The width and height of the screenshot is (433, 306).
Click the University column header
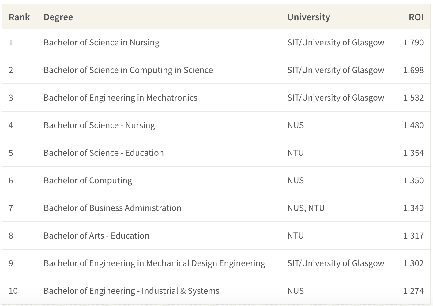[x=308, y=17]
